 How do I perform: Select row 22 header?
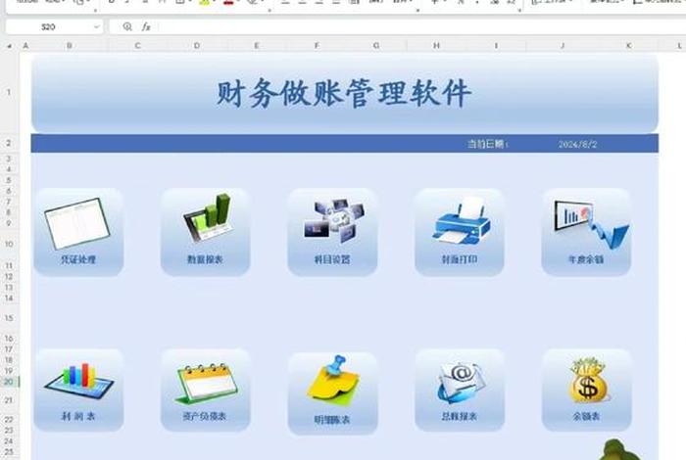pos(9,419)
